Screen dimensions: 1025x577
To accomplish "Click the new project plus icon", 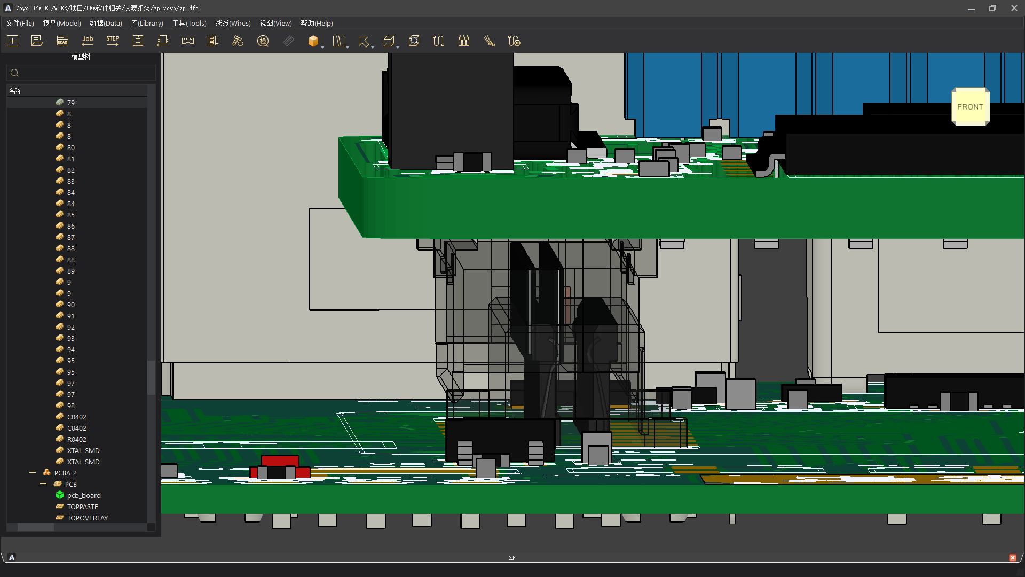I will click(12, 41).
